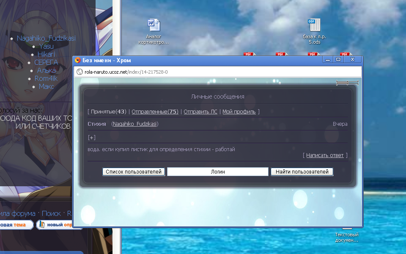Click the Поиск link in the forum window
Viewport: 406px width, 254px height.
[51, 213]
